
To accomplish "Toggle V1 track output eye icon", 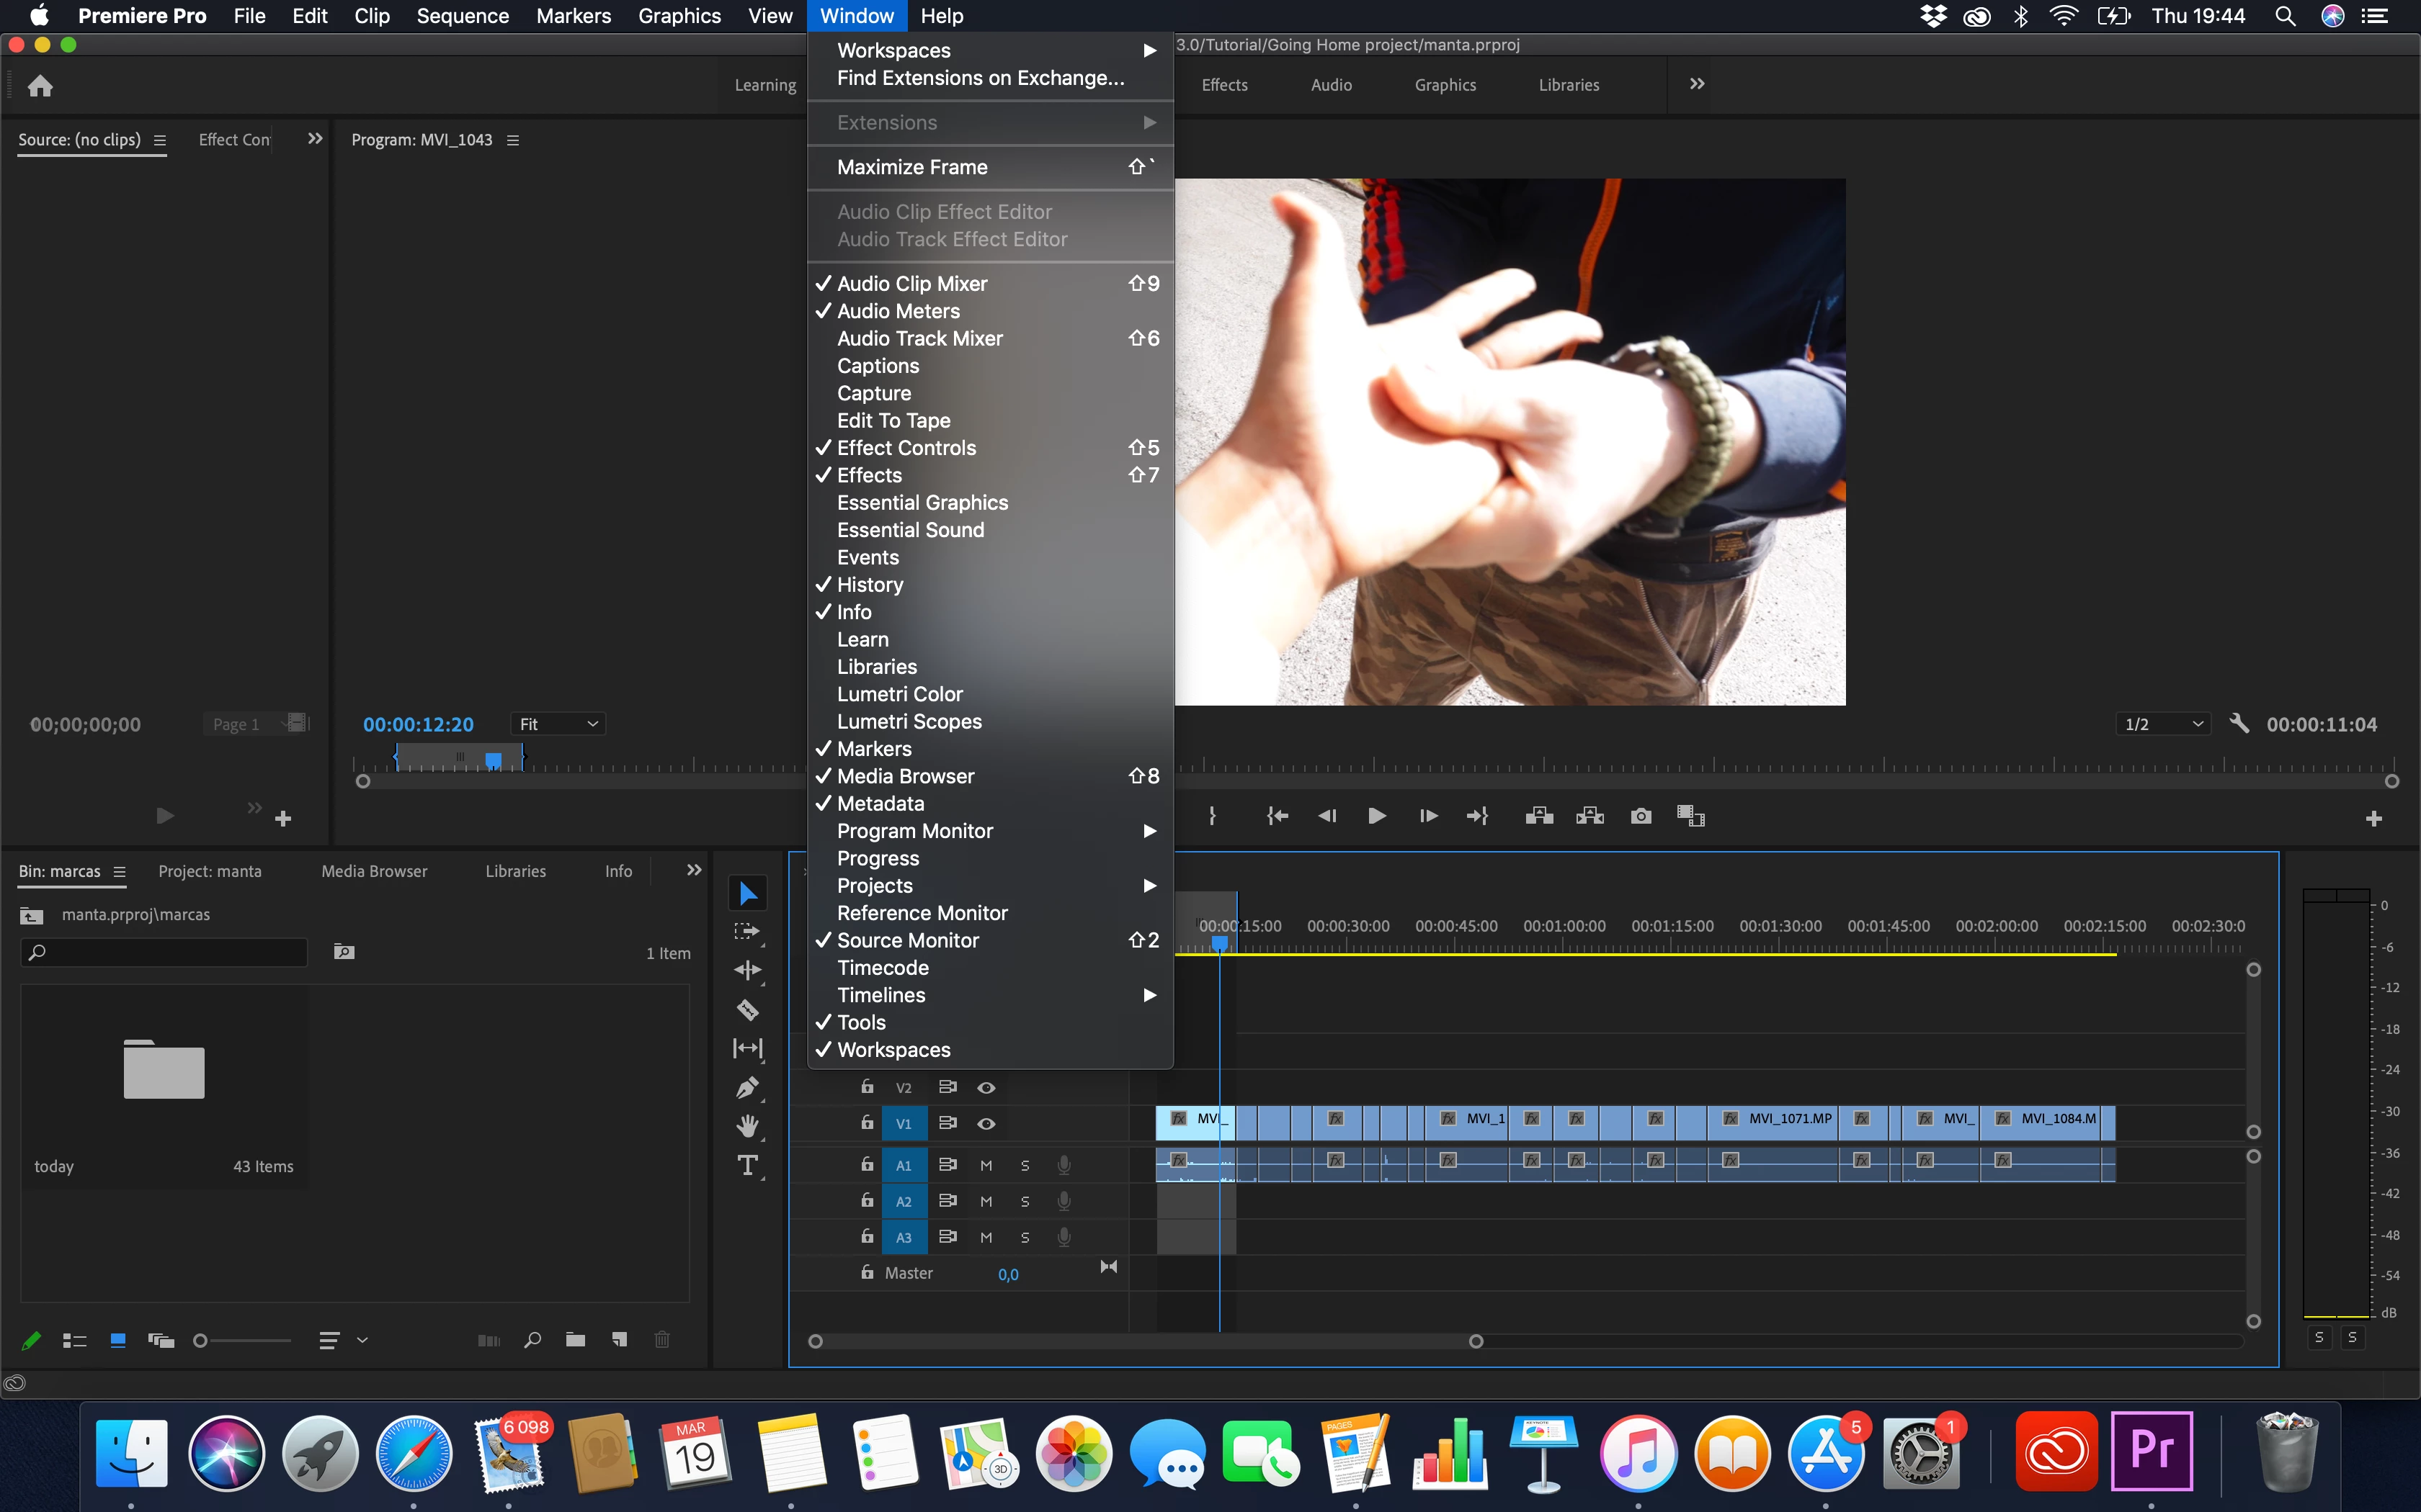I will (x=986, y=1123).
